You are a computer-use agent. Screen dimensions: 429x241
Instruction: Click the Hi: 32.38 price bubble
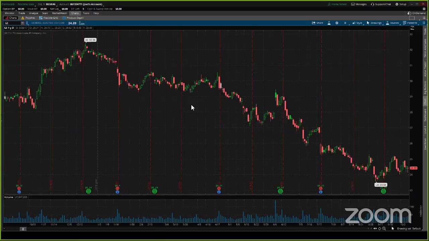(90, 40)
